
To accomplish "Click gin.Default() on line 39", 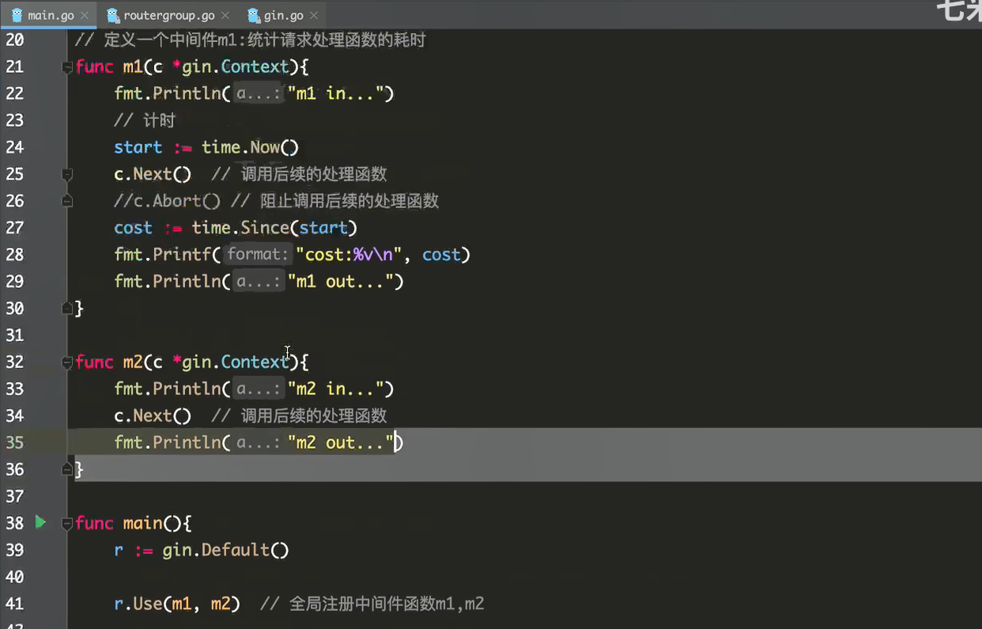I will click(x=226, y=550).
